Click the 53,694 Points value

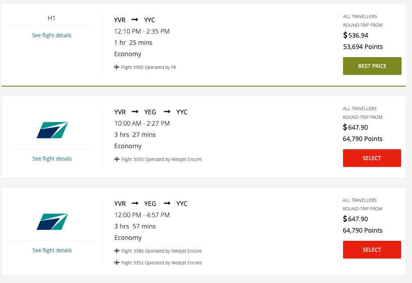[363, 46]
